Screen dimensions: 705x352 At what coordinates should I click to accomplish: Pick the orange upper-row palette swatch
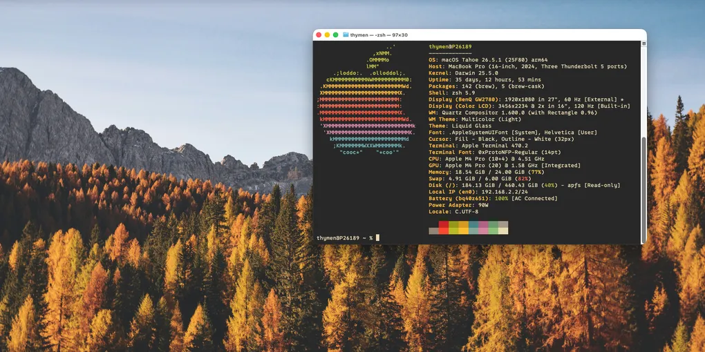click(464, 224)
